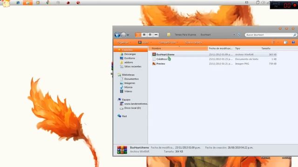Click Nueva carpeta in toolbar
Image resolution: width=298 pixels, height=167 pixels.
point(194,42)
